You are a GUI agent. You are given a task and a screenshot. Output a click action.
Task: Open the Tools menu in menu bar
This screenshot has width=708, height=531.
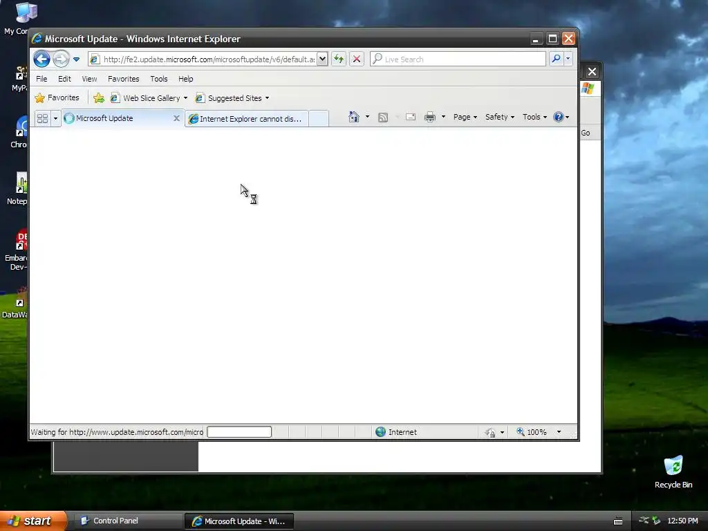pos(159,79)
